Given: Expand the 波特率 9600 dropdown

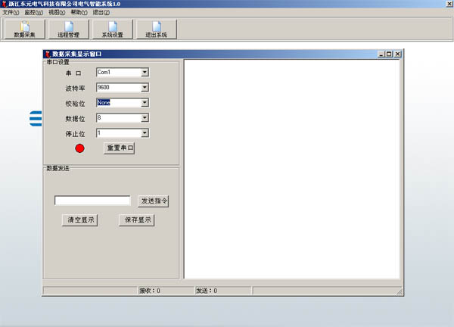Looking at the screenshot, I should [145, 88].
